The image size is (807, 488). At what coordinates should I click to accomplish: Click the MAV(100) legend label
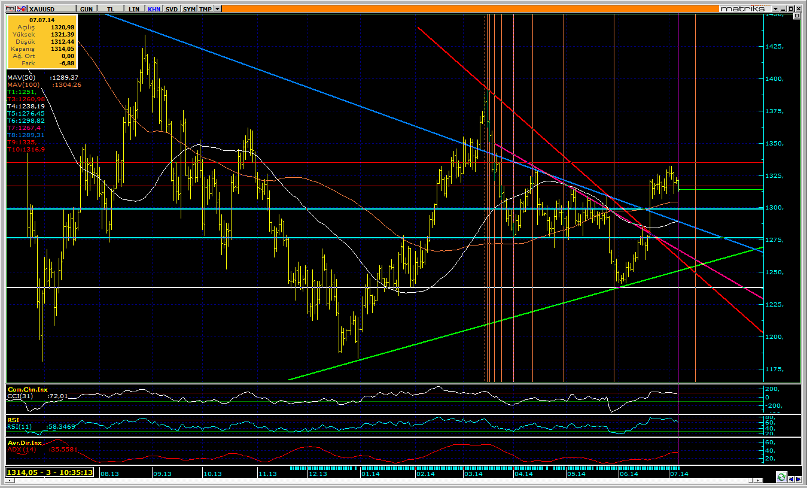click(x=23, y=85)
